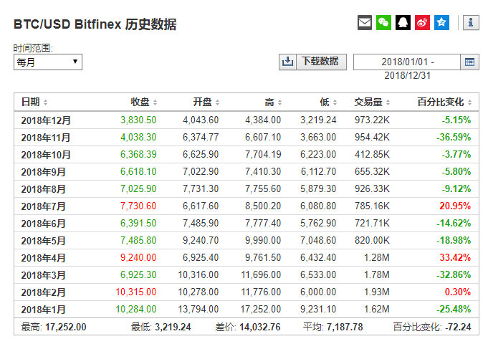Click the opening price 6,374.77
The width and height of the screenshot is (488, 349).
tap(201, 137)
